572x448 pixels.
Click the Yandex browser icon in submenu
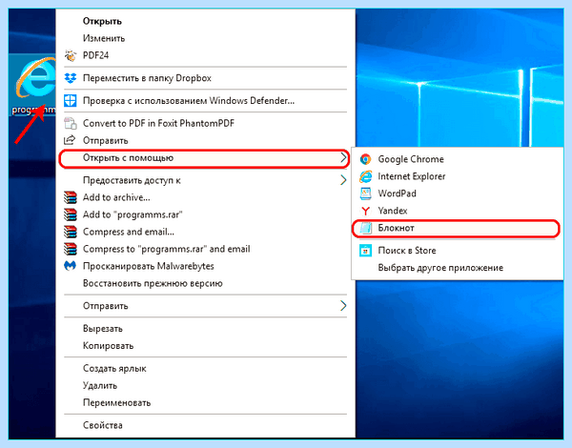click(x=365, y=211)
